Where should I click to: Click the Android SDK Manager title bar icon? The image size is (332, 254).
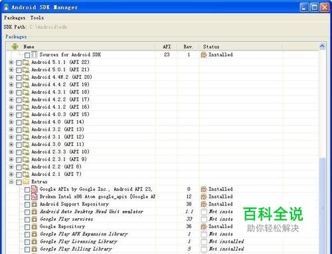click(6, 7)
